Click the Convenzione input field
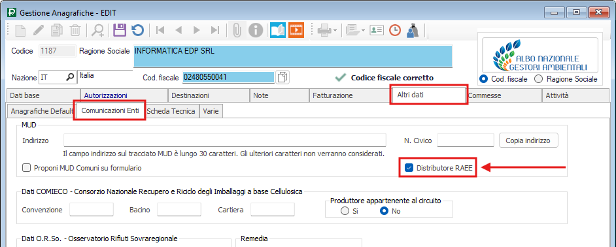The width and height of the screenshot is (616, 247). coord(92,209)
